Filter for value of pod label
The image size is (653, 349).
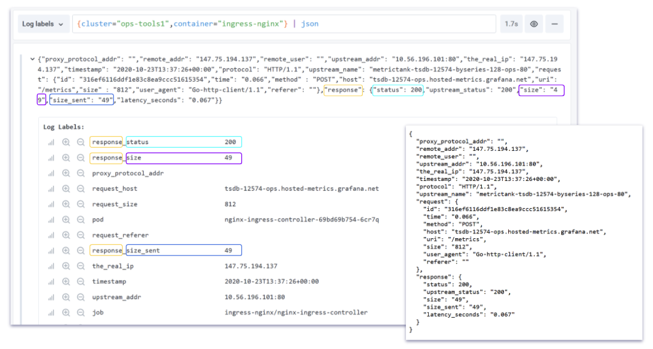pos(66,220)
